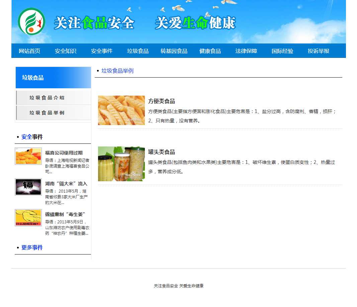This screenshot has height=307, width=357.
Task: Click the green site logo in header
Action: click(x=31, y=22)
